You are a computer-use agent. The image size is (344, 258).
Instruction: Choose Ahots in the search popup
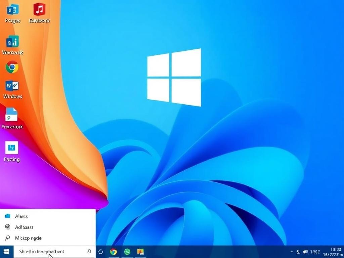coord(21,216)
